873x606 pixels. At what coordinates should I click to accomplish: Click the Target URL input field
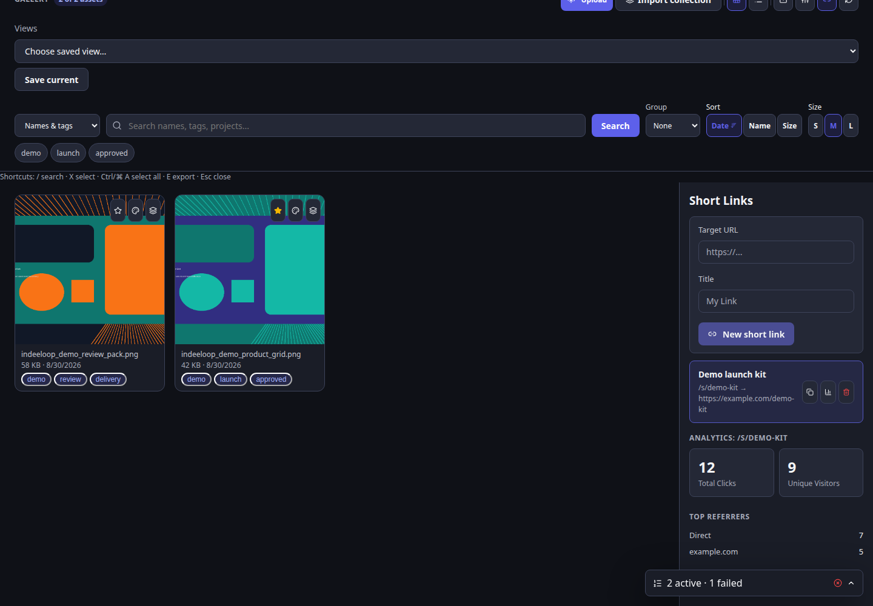776,252
